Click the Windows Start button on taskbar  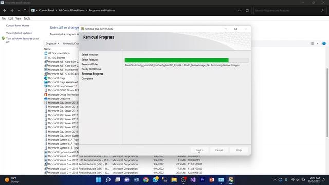click(98, 180)
